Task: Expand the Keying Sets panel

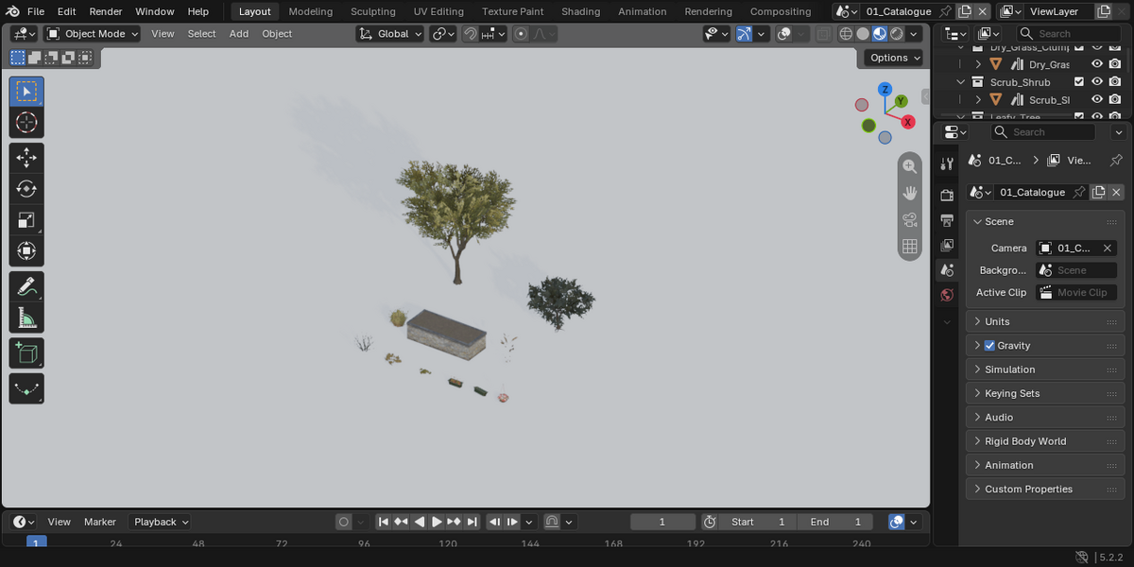Action: pyautogui.click(x=1045, y=393)
